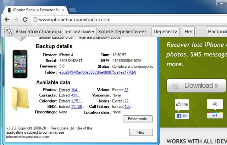Open the английский language dropdown
The image size is (227, 145).
pyautogui.click(x=79, y=32)
